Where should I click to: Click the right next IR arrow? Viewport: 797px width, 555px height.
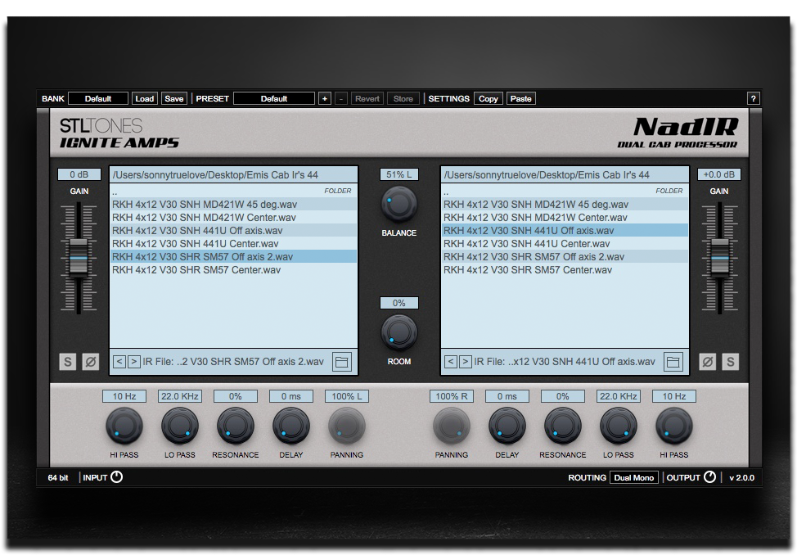tap(465, 362)
